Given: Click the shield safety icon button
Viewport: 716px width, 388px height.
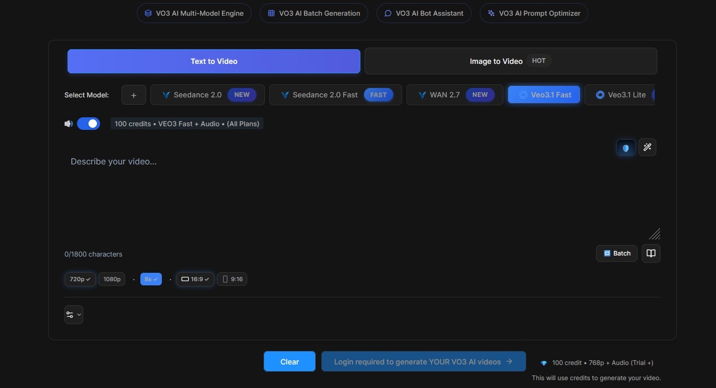Looking at the screenshot, I should [626, 148].
